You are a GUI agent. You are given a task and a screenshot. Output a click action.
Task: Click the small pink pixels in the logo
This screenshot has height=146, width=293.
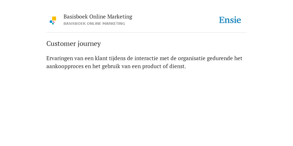54,22
